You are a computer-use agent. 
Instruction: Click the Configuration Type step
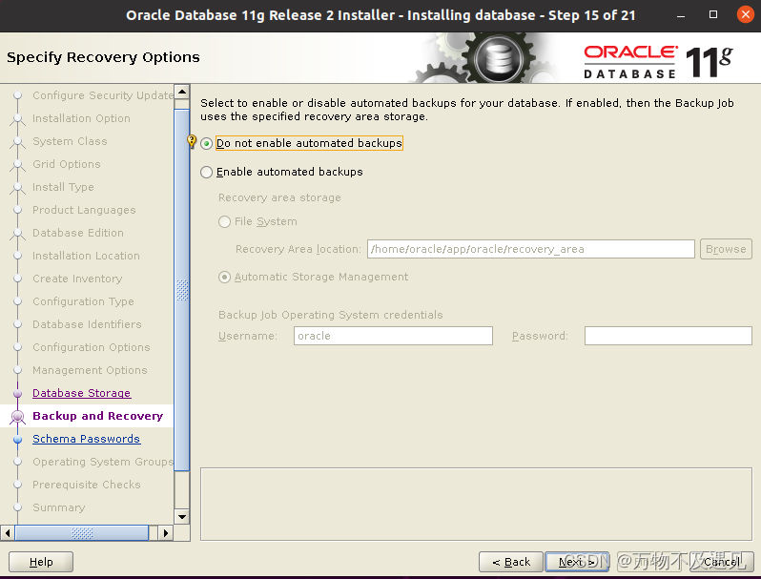click(83, 301)
